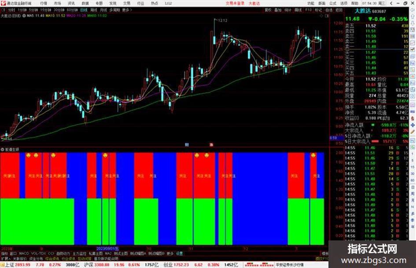
Task: Open the 行情 menu
Action: pos(44,4)
